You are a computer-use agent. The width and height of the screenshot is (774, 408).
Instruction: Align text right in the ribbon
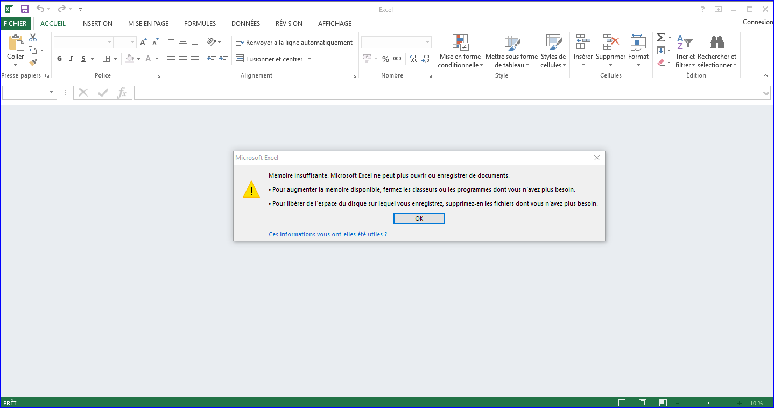195,59
